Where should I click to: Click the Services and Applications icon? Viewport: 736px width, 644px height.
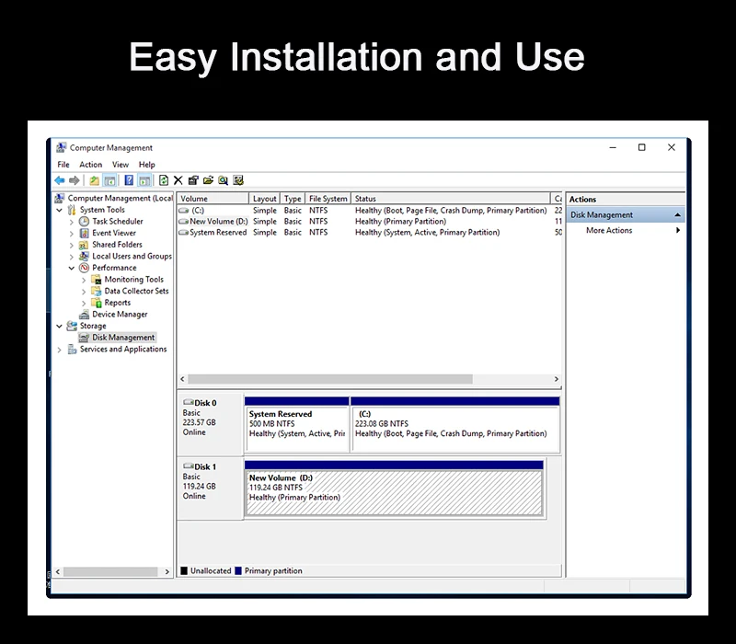pos(72,350)
